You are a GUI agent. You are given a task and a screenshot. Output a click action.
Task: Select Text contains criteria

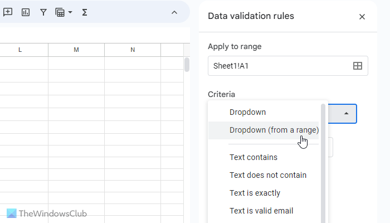click(253, 157)
